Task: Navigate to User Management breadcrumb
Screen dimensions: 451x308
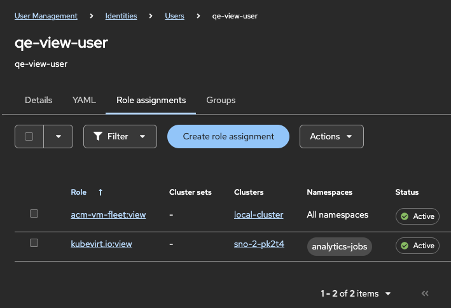Action: [x=46, y=16]
